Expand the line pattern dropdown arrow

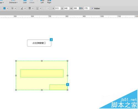pos(41,8)
